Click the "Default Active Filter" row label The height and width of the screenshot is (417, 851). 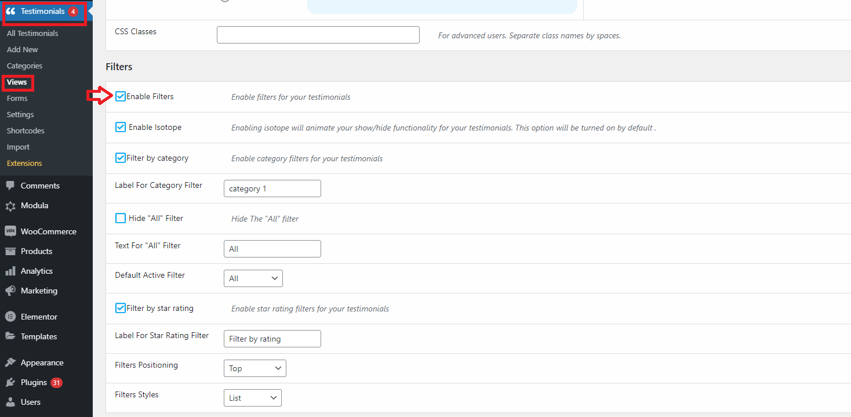click(x=150, y=275)
